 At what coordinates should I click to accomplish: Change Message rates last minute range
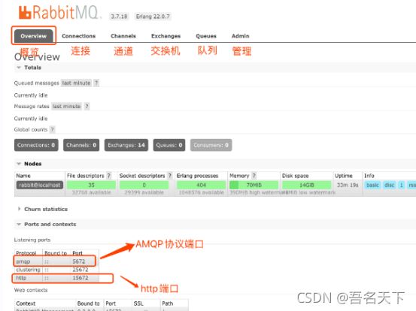[x=67, y=106]
